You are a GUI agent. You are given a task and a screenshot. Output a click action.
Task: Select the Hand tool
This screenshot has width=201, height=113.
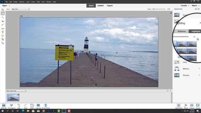[3, 13]
